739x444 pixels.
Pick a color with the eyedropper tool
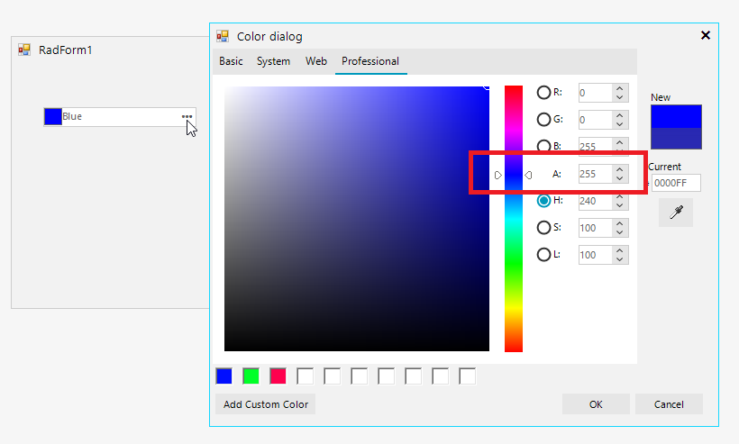(676, 213)
